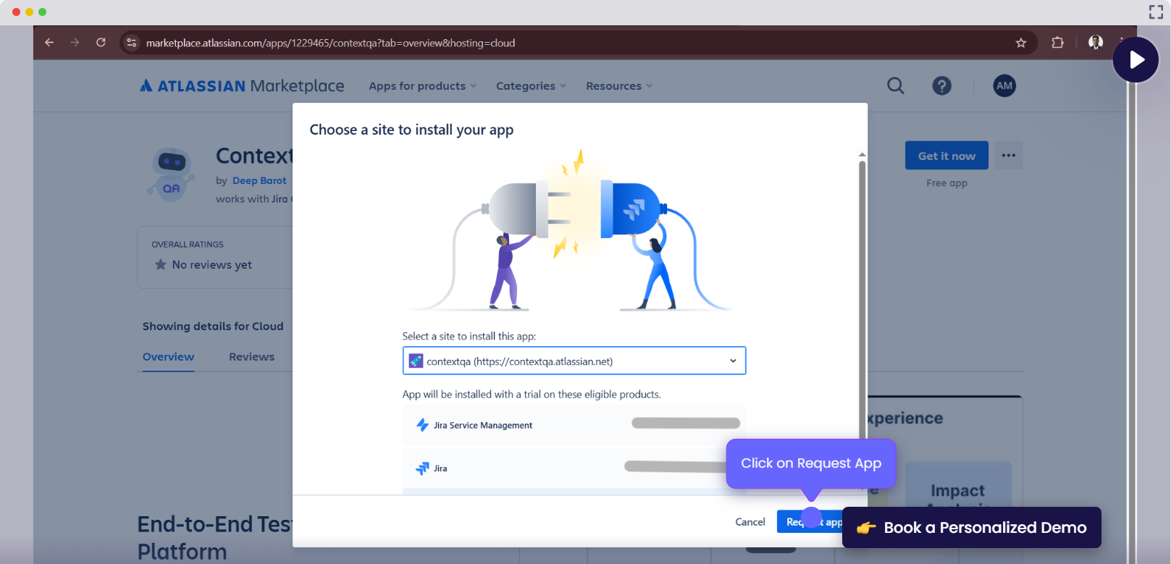Screen dimensions: 1171x564
Task: Select the Overview tab
Action: tap(168, 357)
